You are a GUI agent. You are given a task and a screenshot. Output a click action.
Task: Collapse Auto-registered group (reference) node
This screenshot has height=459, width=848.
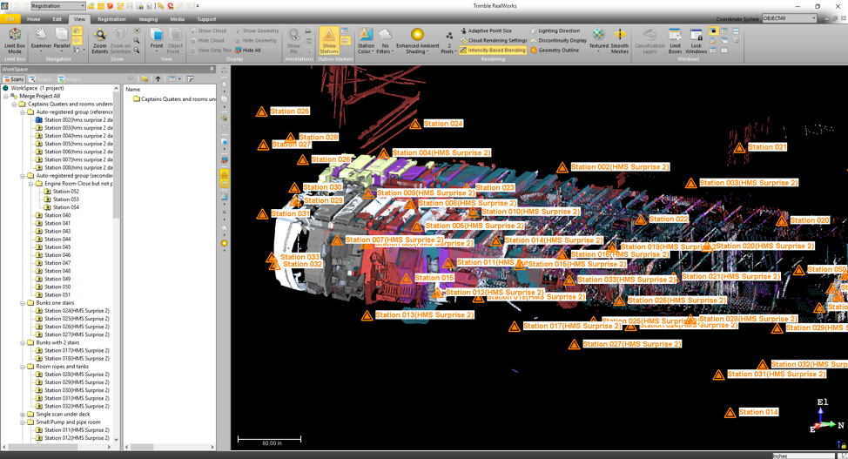pyautogui.click(x=23, y=112)
